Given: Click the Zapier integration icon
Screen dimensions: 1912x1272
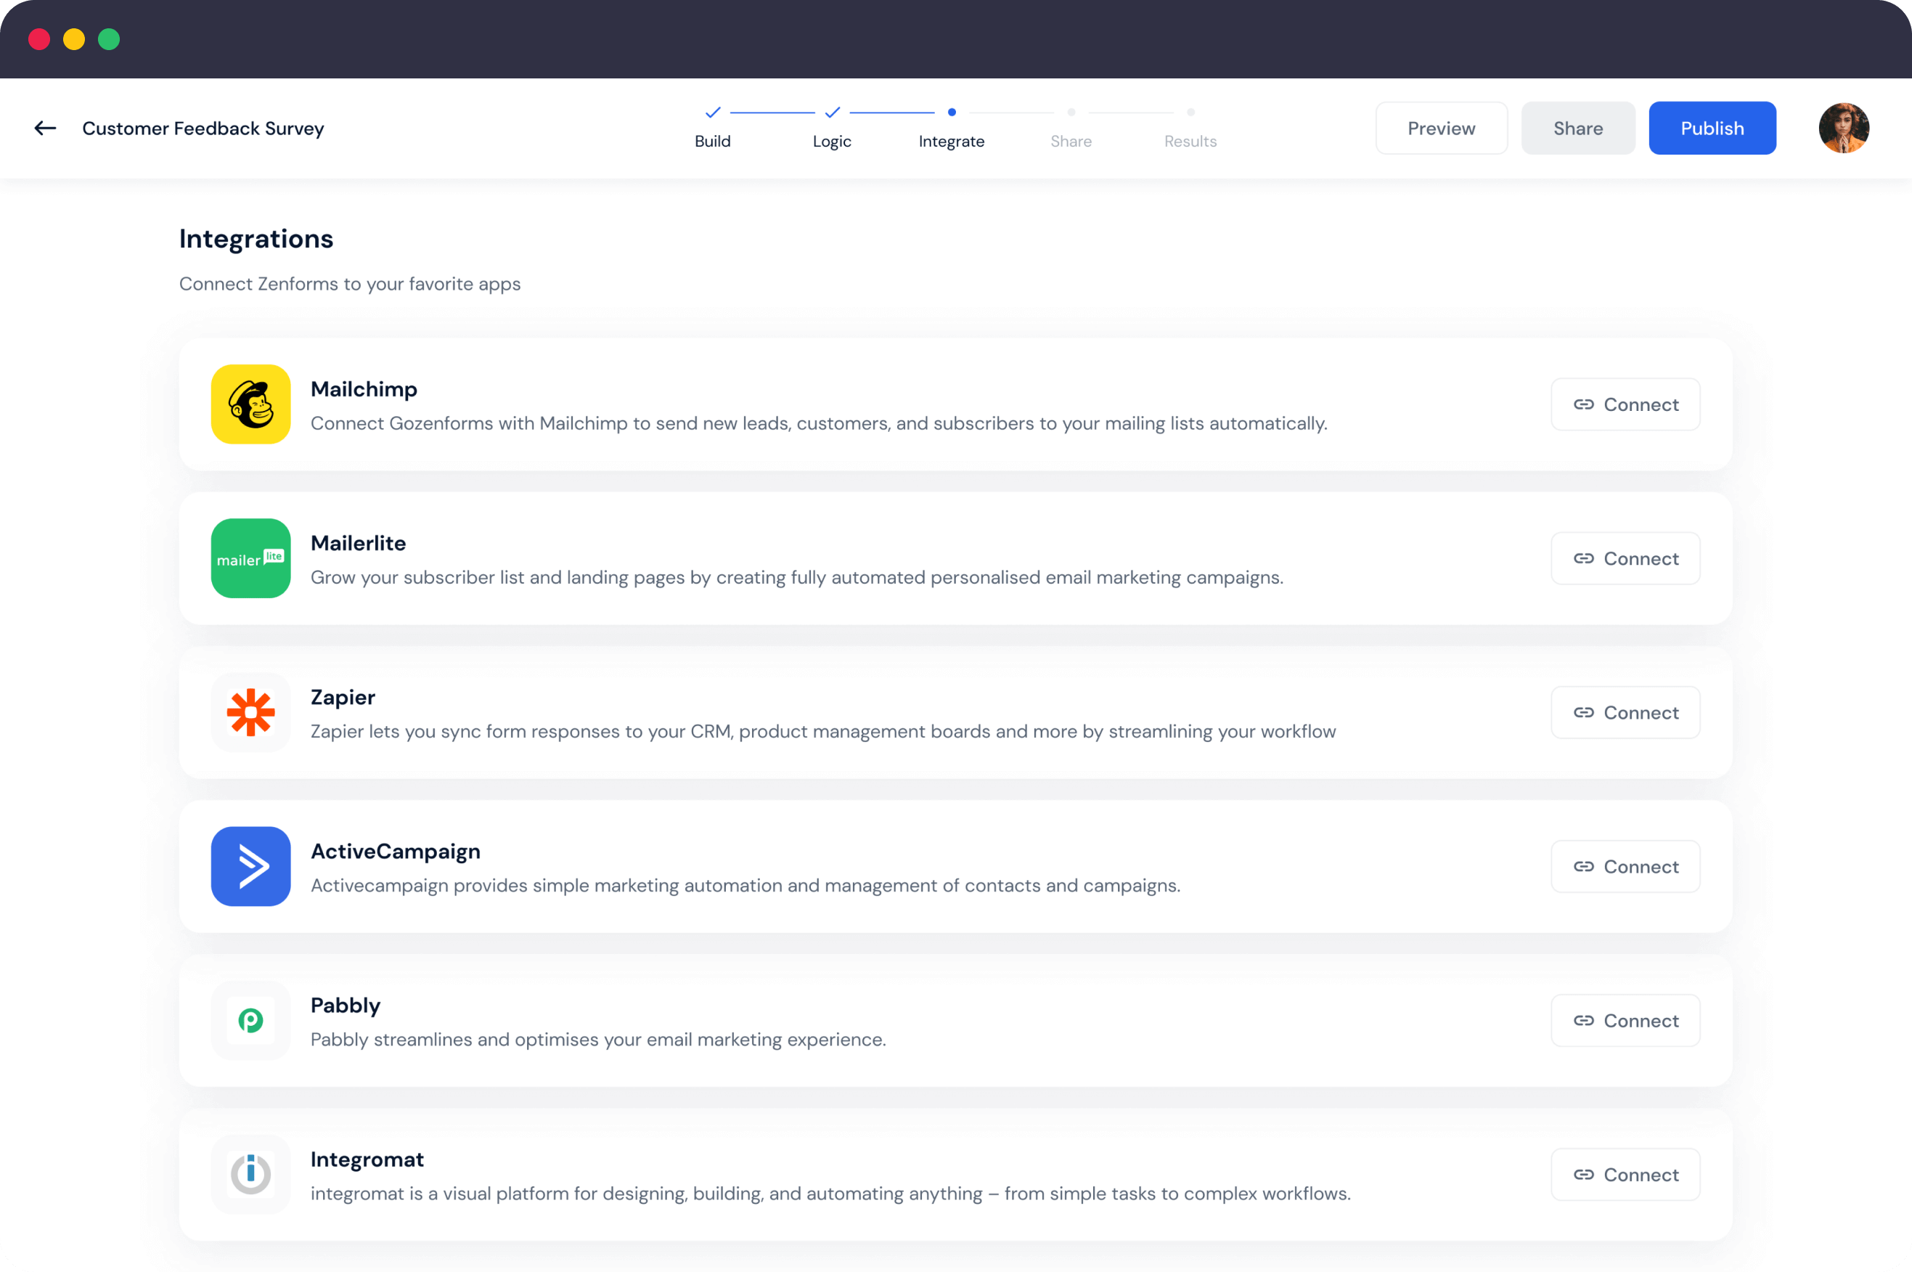Looking at the screenshot, I should [250, 713].
